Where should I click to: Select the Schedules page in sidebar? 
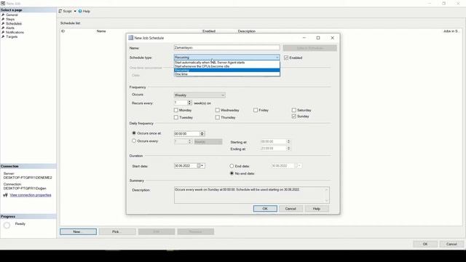14,23
